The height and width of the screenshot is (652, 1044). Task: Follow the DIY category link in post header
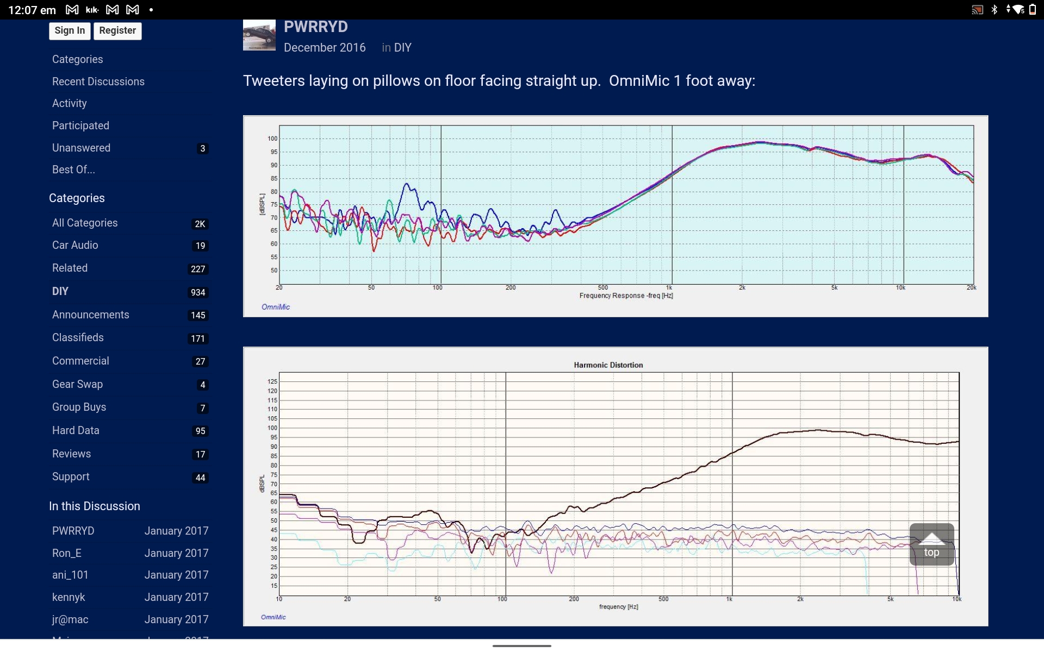[402, 48]
